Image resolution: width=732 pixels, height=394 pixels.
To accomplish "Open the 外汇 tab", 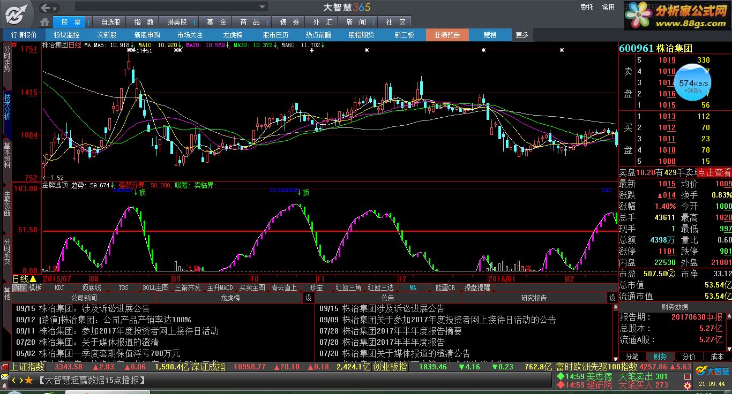I will [323, 22].
